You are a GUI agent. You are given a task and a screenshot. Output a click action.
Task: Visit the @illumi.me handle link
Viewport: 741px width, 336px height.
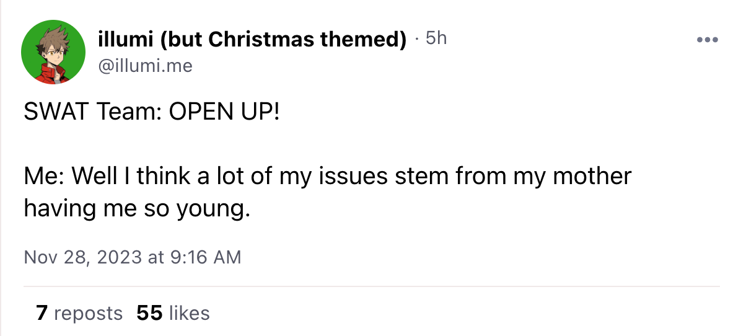coord(146,64)
